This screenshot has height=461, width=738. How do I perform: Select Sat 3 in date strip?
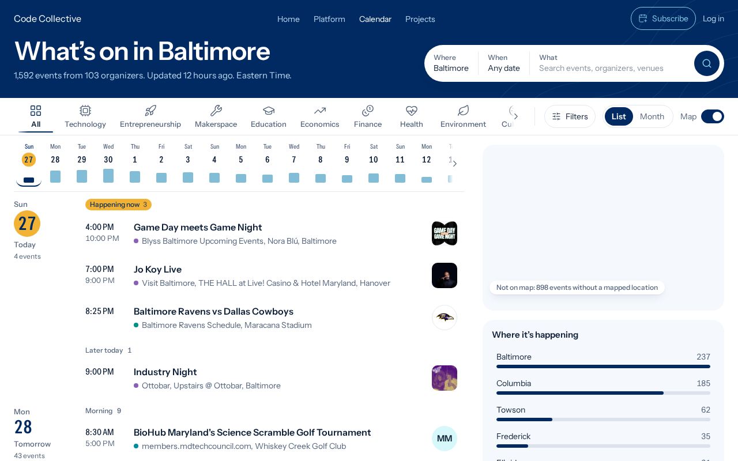click(188, 164)
